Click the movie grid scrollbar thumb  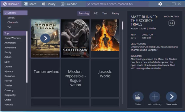tap(123, 26)
